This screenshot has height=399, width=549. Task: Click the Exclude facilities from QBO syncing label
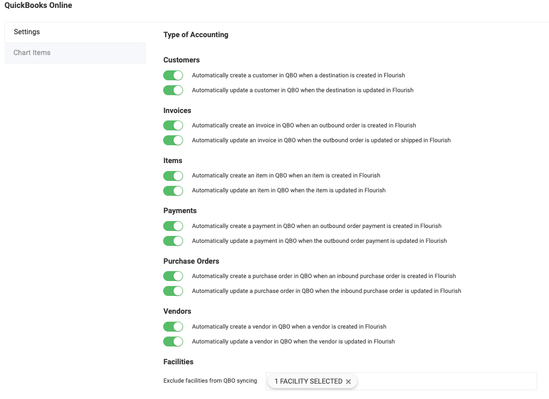210,381
